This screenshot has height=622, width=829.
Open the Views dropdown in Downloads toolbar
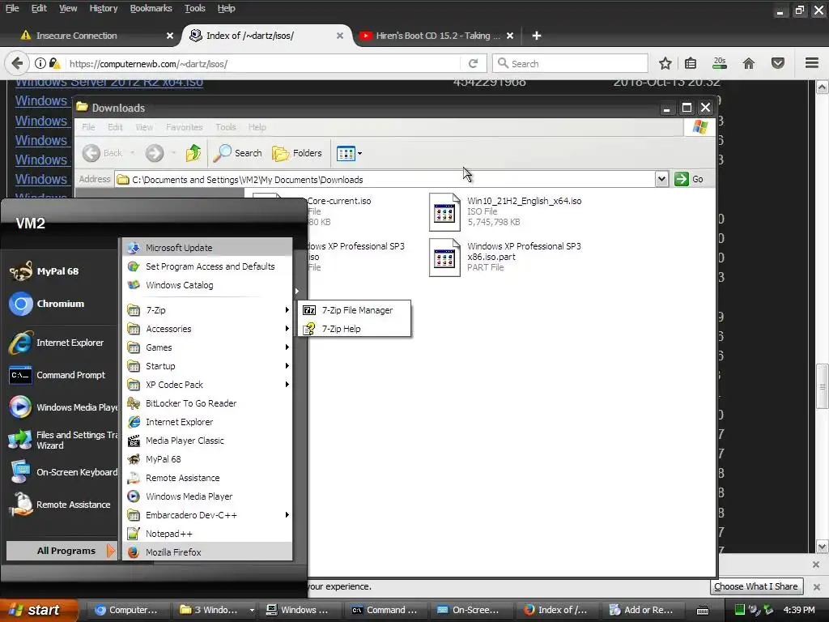click(349, 153)
